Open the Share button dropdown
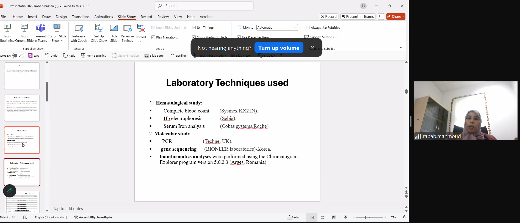This screenshot has height=223, width=520. click(403, 16)
